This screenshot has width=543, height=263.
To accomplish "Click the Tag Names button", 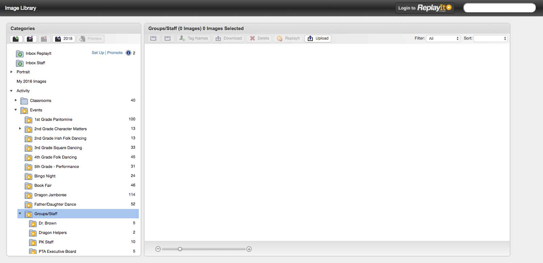I will click(194, 38).
